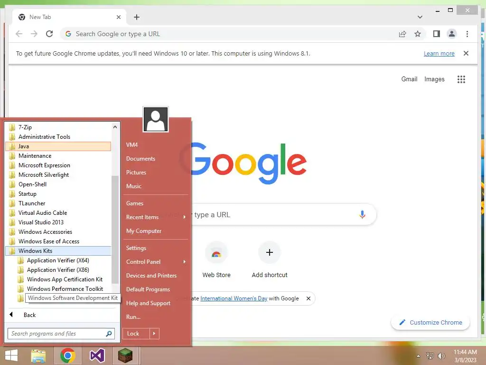The height and width of the screenshot is (365, 486).
Task: Open the volume control in the tray
Action: click(441, 356)
